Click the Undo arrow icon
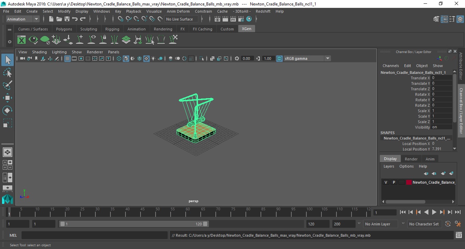Screen dimensions: 465x249 point(75,19)
